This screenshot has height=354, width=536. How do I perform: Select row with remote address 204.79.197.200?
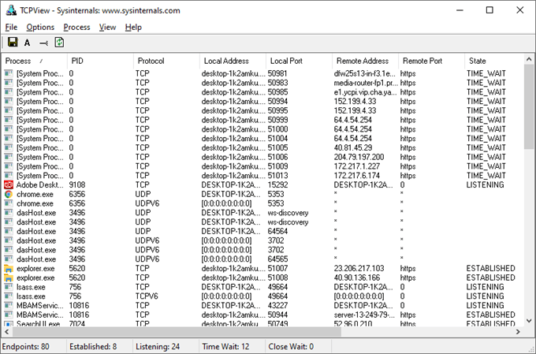(x=262, y=157)
